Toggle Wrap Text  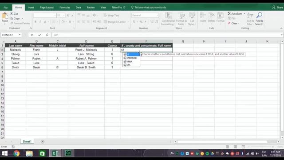[x=111, y=16]
